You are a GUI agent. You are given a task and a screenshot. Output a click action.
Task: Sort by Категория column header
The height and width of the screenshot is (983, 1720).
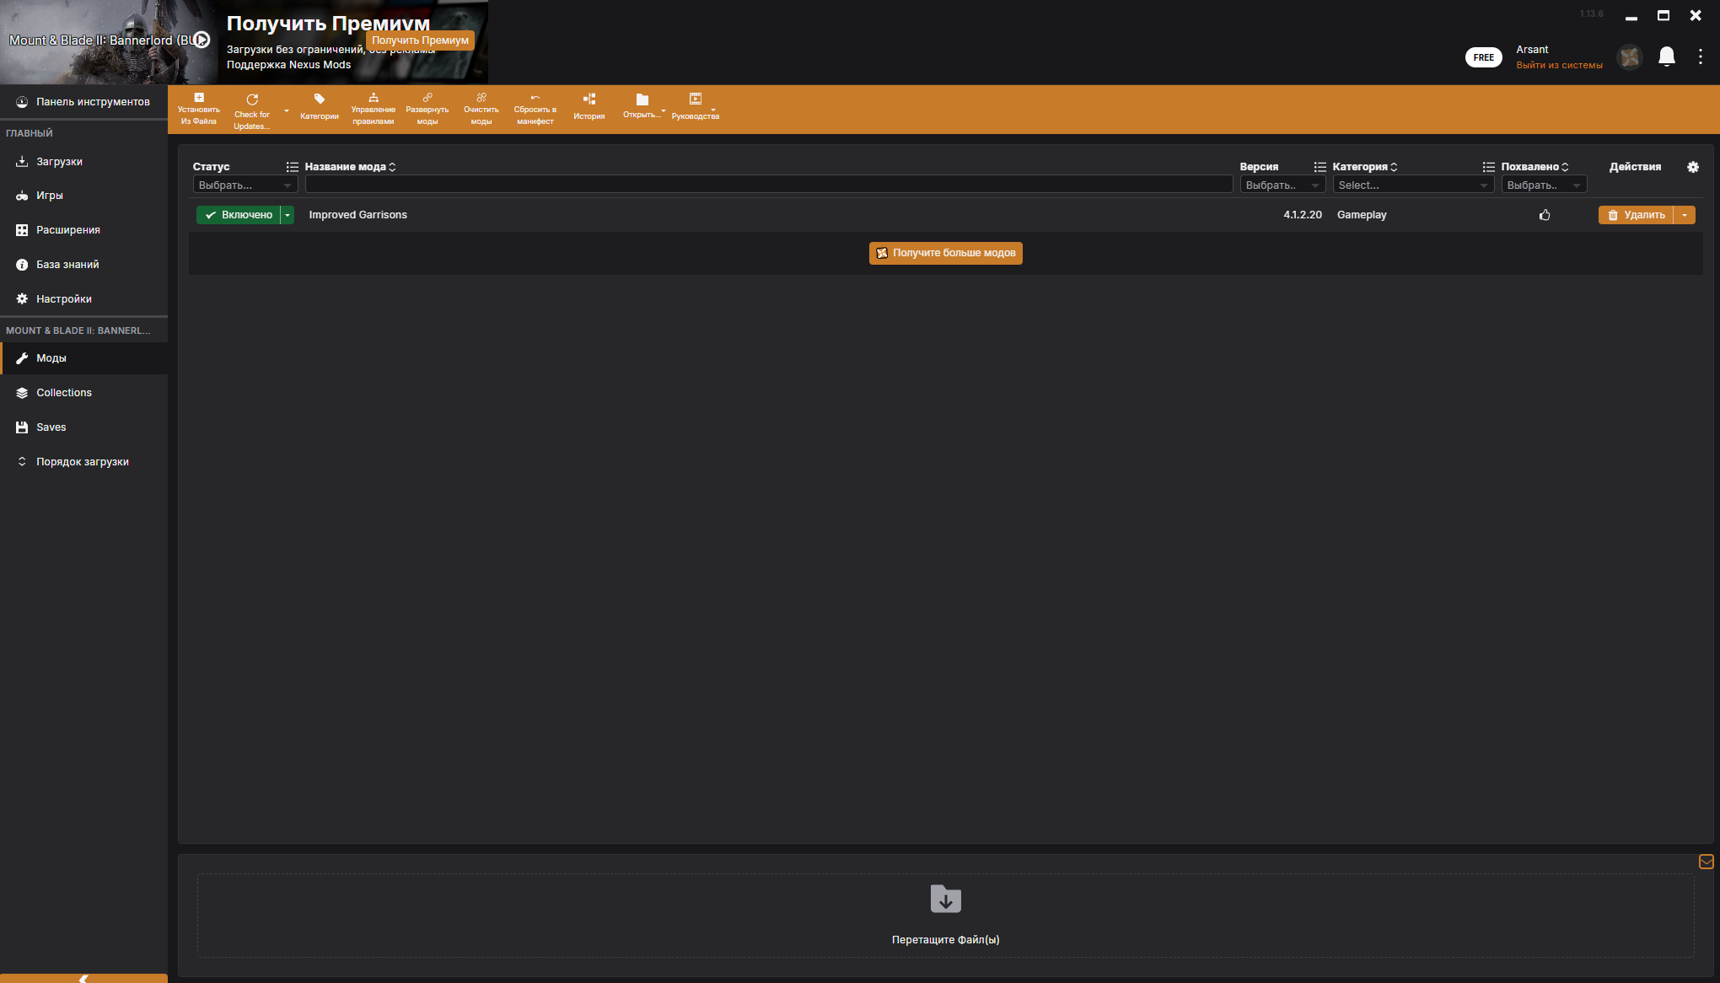coord(1365,167)
